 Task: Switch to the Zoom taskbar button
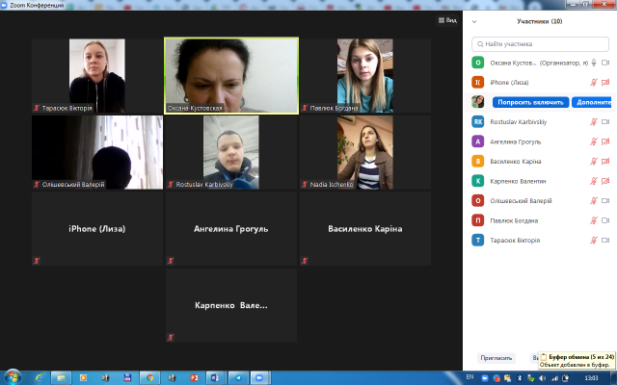pos(259,377)
